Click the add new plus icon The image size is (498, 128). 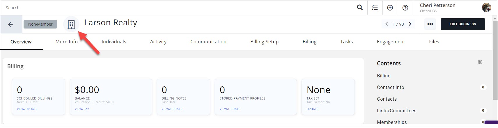coord(390,8)
